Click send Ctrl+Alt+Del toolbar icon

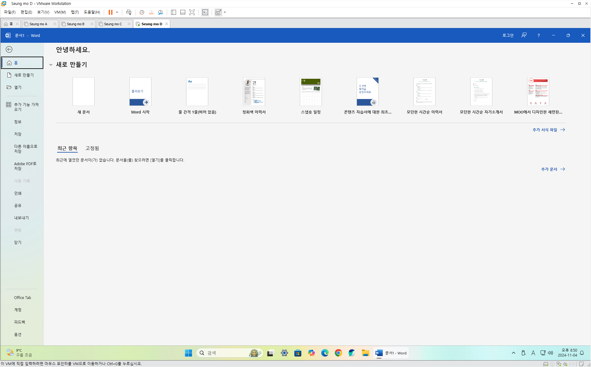(129, 12)
